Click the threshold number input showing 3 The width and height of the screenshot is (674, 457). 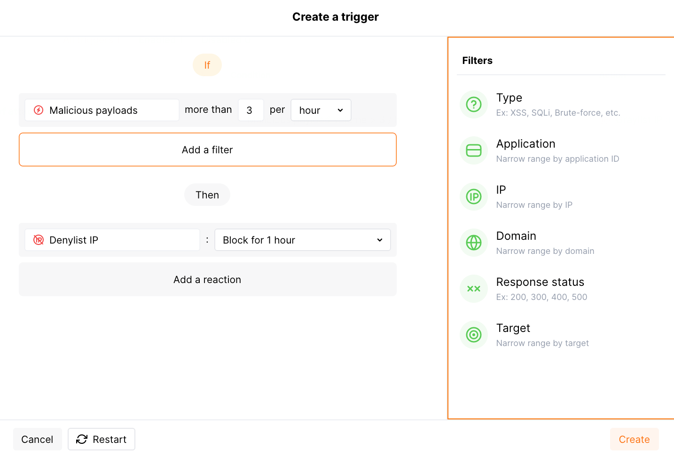coord(251,110)
